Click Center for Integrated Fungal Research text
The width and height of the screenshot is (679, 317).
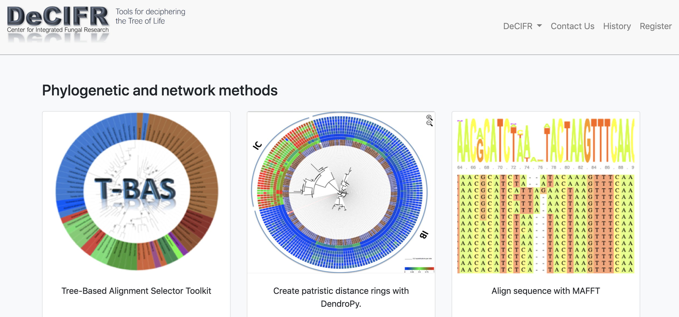pos(58,30)
